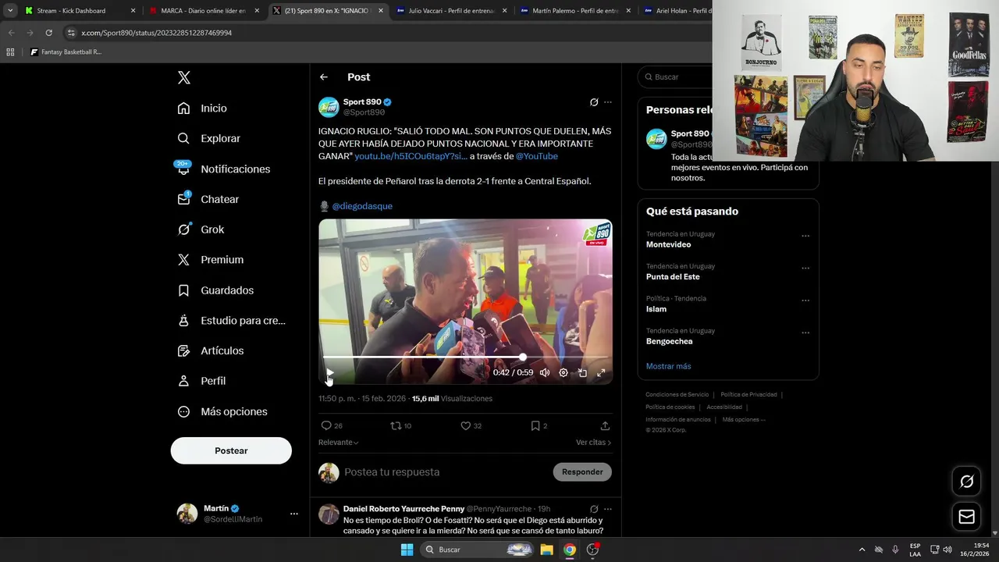The height and width of the screenshot is (562, 999).
Task: Click Grok explain icon on Sport 890 post
Action: [594, 102]
